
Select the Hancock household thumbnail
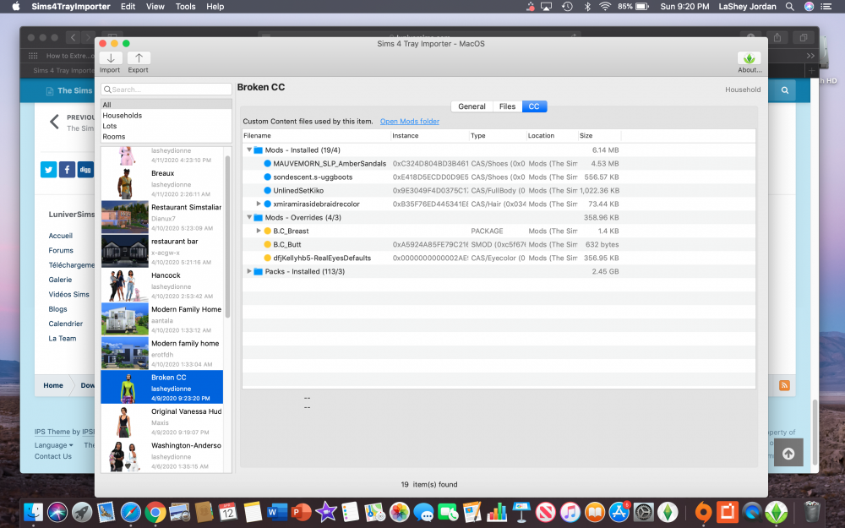tap(124, 285)
